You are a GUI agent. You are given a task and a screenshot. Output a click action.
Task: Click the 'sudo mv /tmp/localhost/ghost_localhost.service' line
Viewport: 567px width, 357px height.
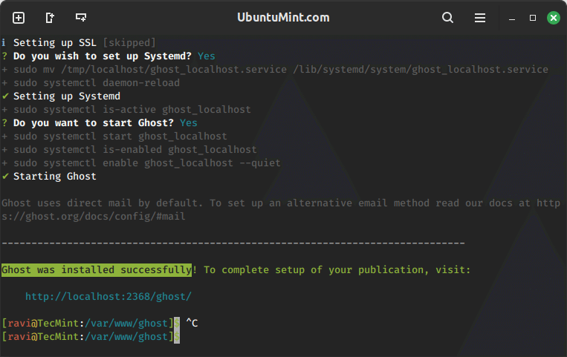[x=275, y=69]
